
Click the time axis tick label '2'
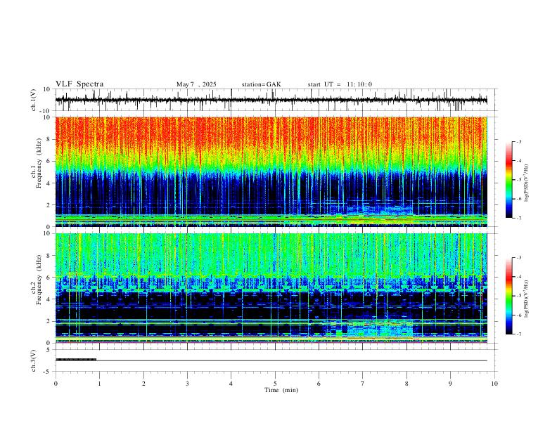(143, 384)
